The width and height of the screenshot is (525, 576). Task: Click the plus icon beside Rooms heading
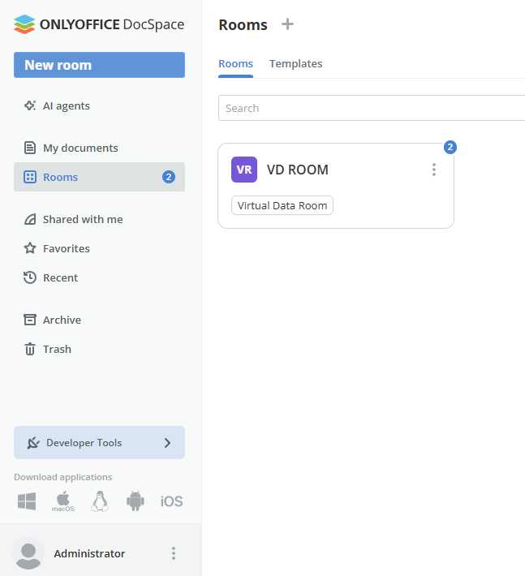[287, 24]
